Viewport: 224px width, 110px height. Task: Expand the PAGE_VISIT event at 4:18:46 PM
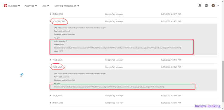coord(133,95)
